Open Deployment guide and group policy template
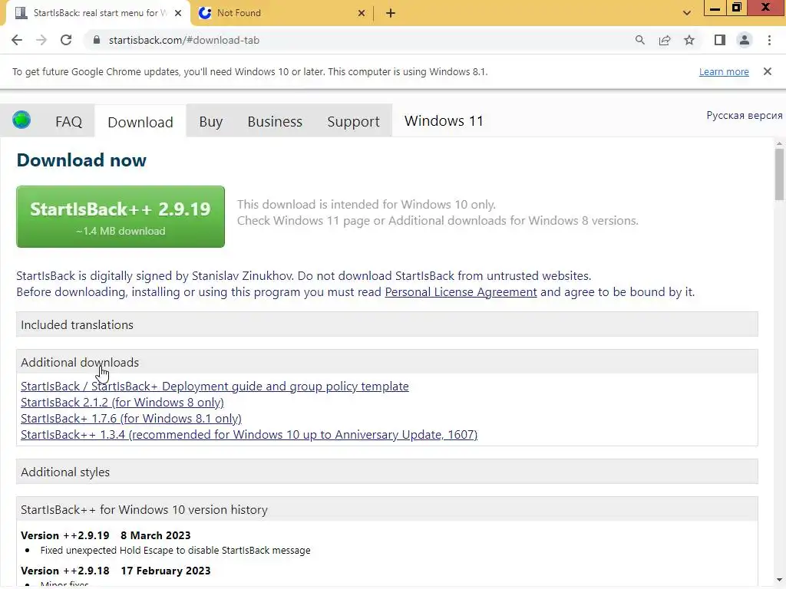786x589 pixels. pos(215,387)
